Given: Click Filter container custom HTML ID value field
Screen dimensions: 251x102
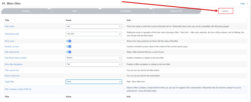Looking at the screenshot, I should 95,89.
